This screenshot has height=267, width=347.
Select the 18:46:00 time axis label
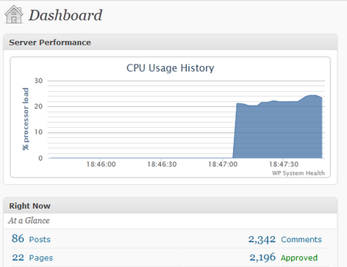(x=101, y=164)
